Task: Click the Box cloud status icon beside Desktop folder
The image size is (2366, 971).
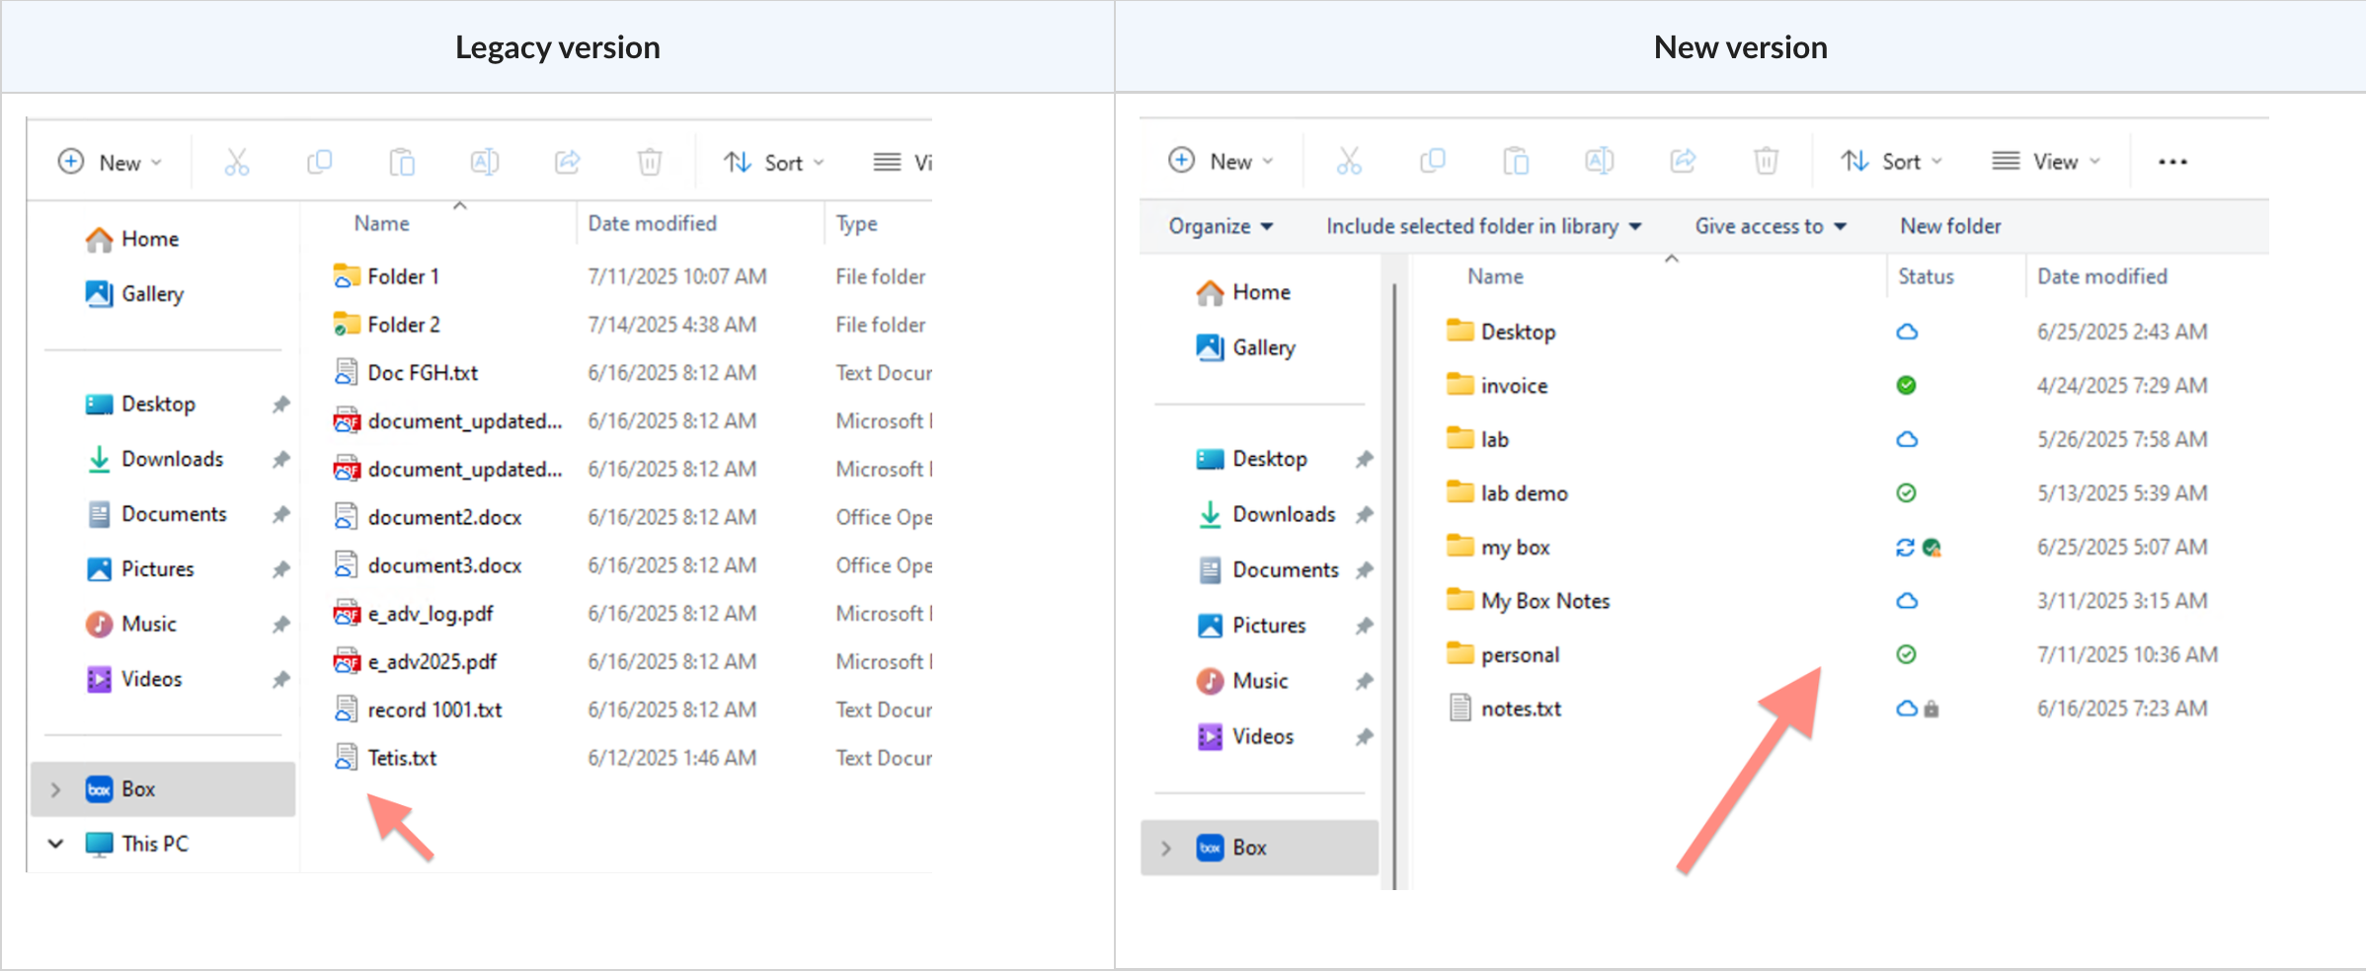Action: pyautogui.click(x=1907, y=332)
